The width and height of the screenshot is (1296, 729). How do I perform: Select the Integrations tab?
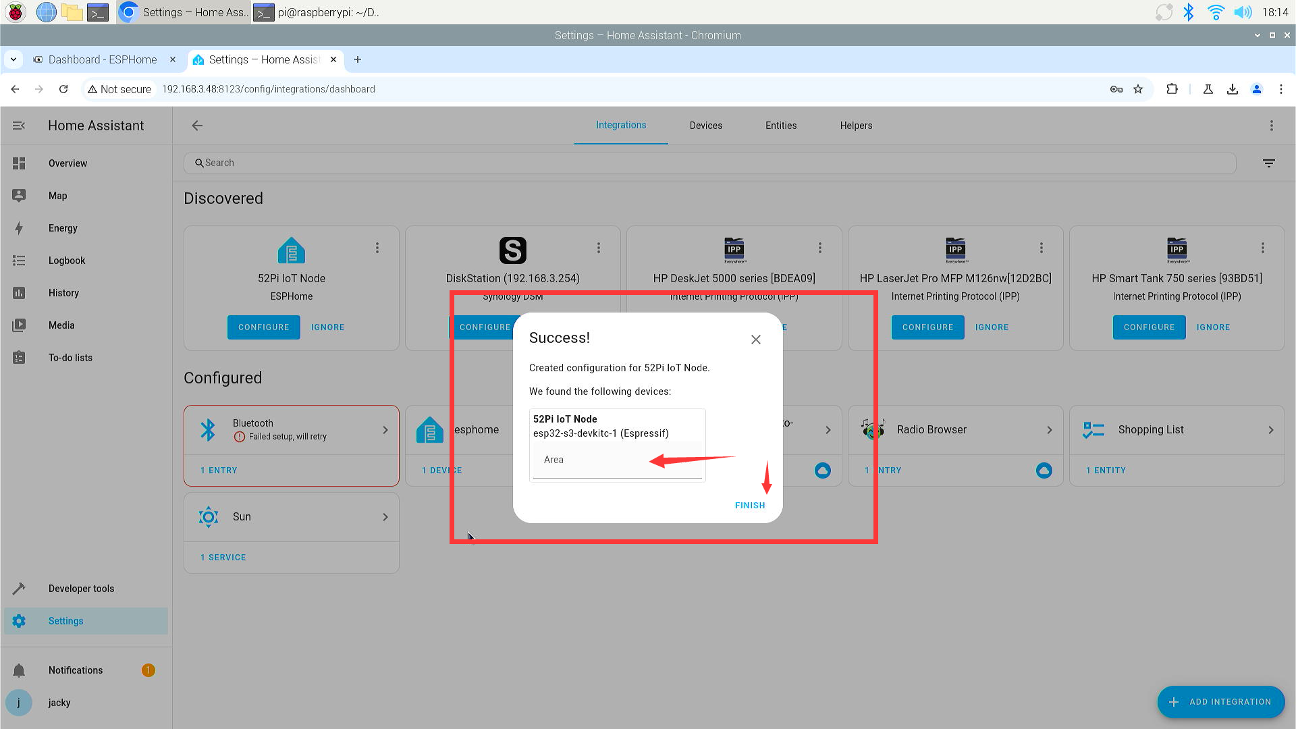point(620,125)
